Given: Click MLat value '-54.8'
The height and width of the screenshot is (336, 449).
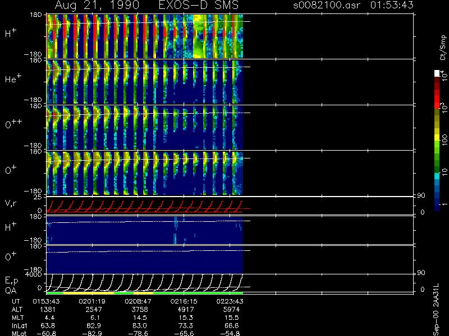Looking at the screenshot, I should coord(230,333).
